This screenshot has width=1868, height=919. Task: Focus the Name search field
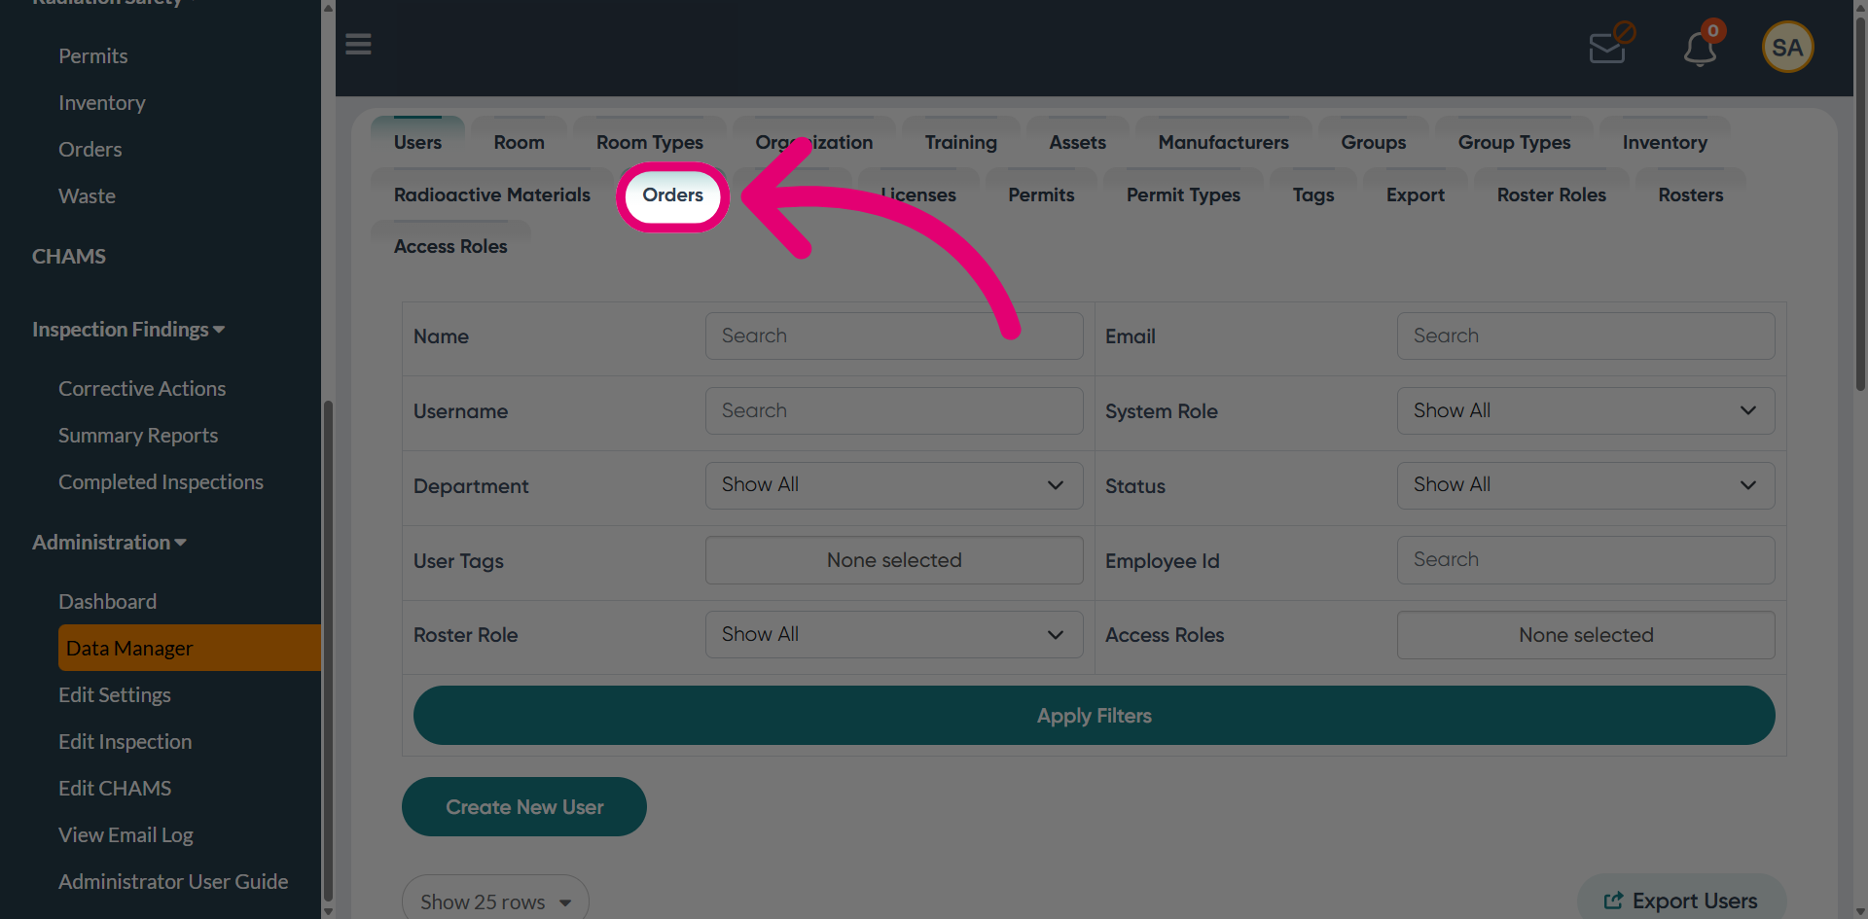click(x=894, y=336)
